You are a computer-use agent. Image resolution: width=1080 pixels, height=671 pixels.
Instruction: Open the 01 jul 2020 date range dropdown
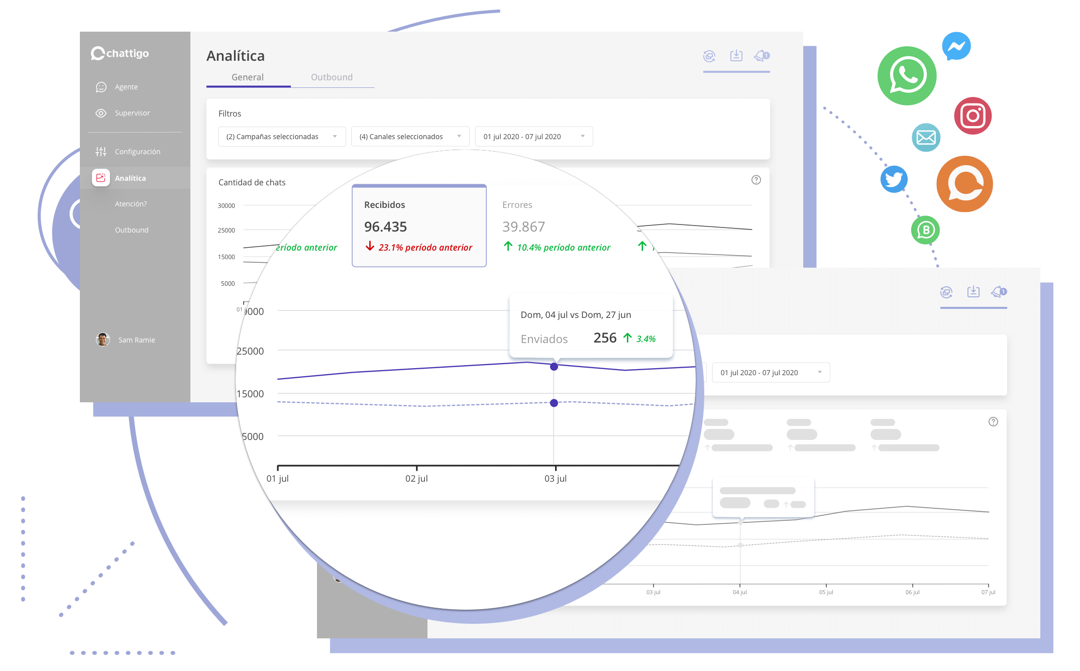[533, 137]
